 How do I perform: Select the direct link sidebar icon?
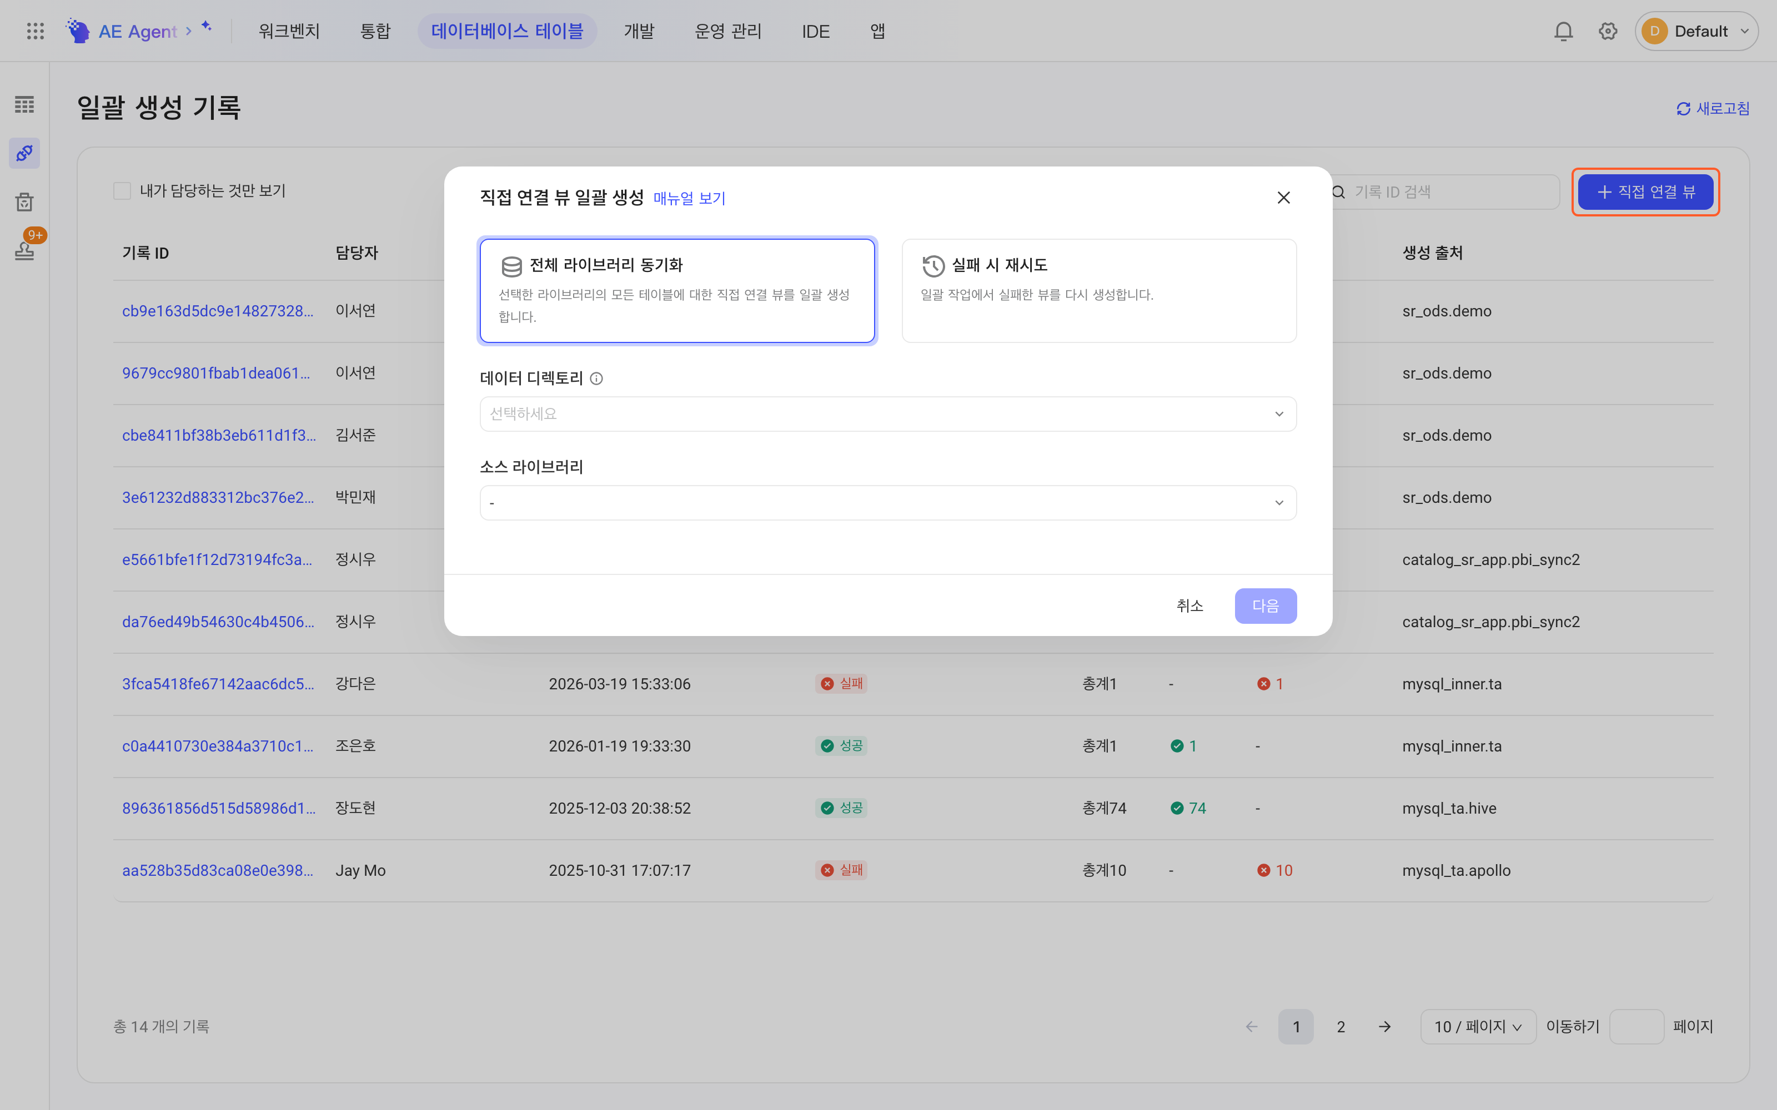coord(24,153)
